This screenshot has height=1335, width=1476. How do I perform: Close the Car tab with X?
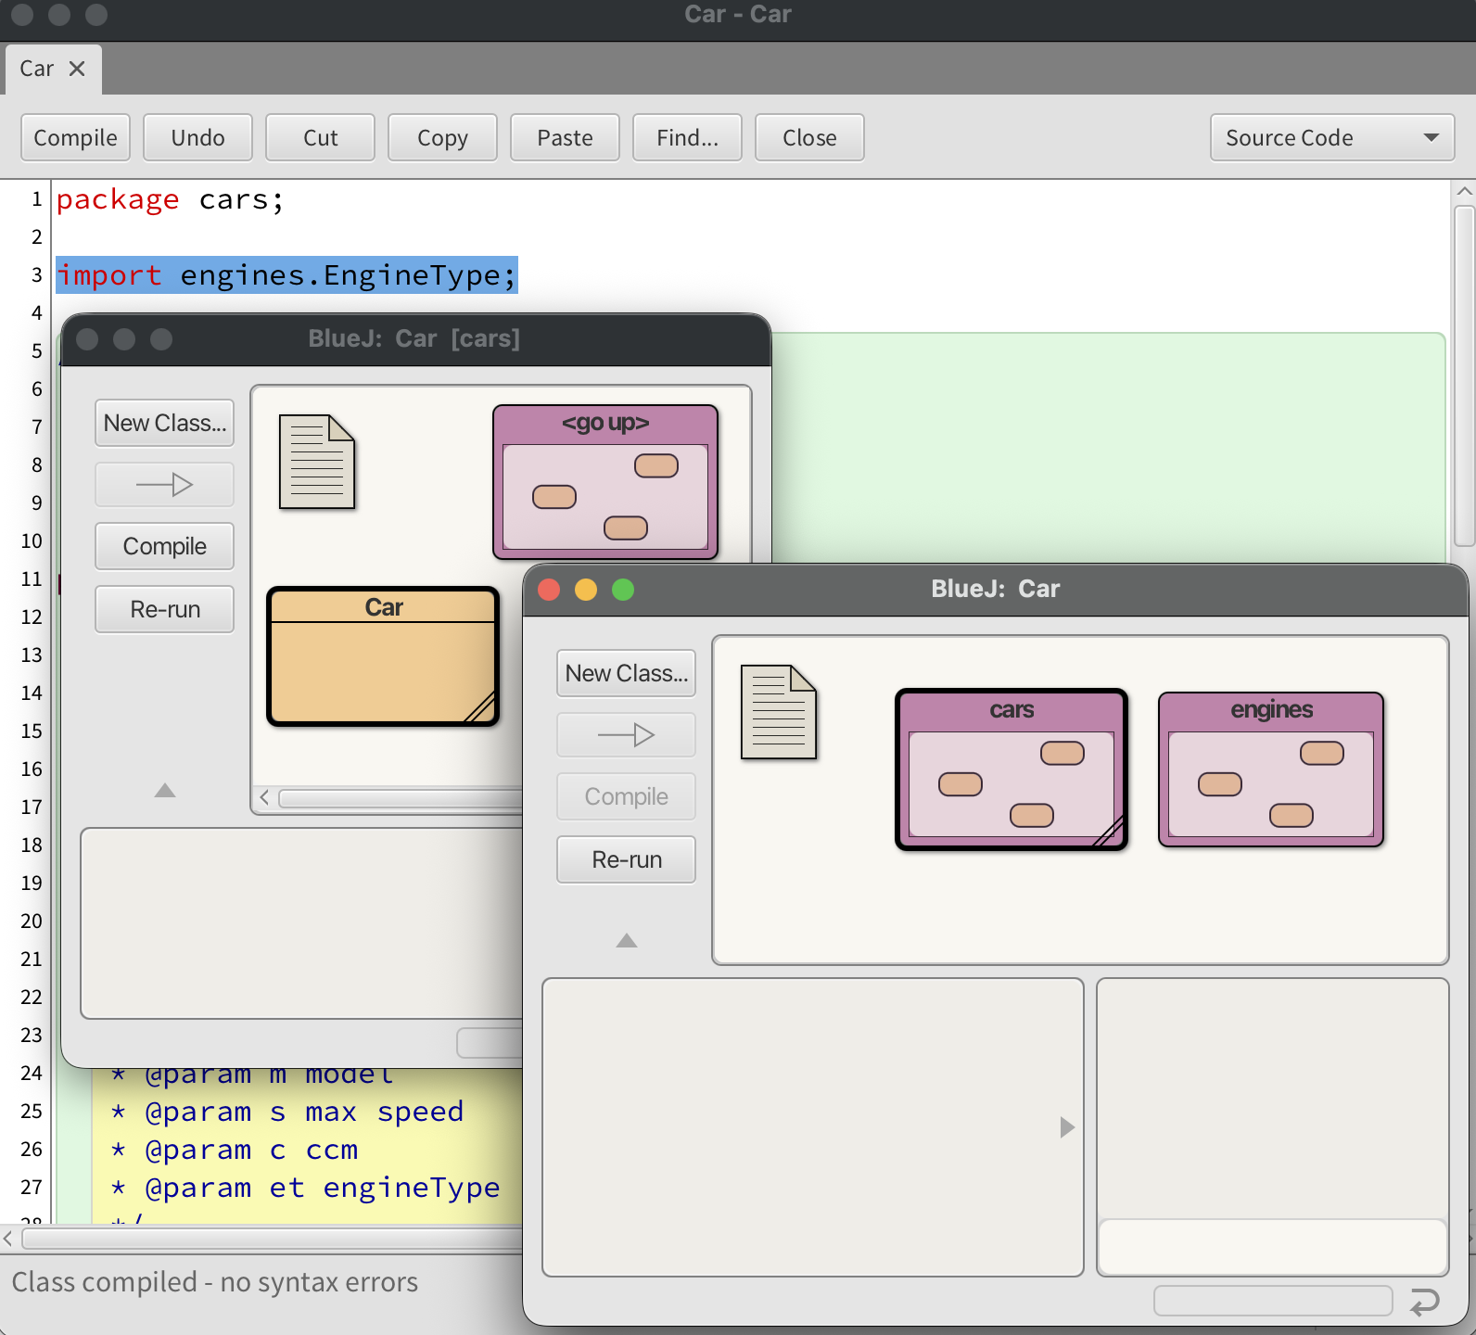click(x=77, y=70)
